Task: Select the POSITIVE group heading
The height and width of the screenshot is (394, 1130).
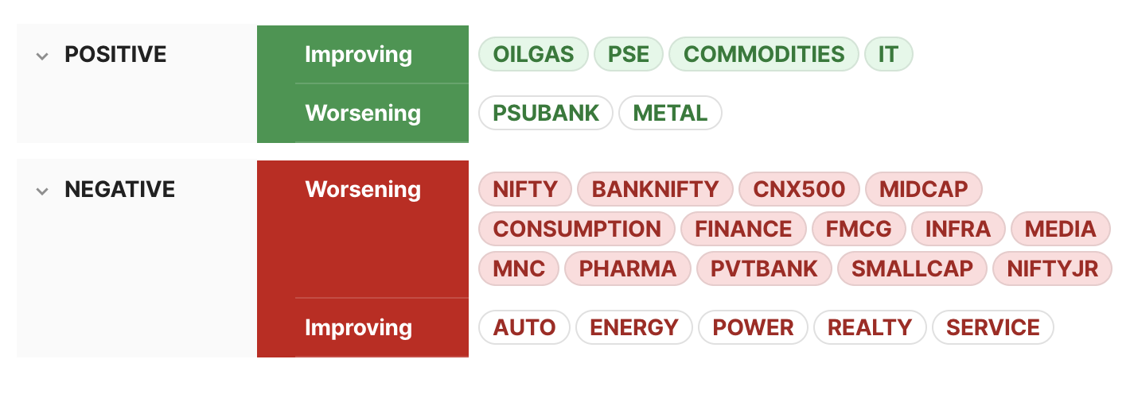Action: (115, 54)
